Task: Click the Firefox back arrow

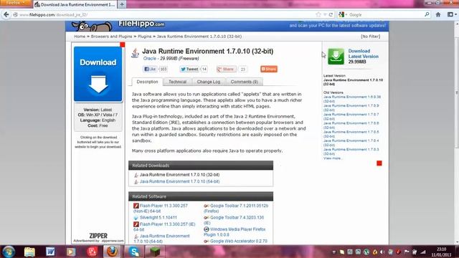Action: click(x=6, y=14)
